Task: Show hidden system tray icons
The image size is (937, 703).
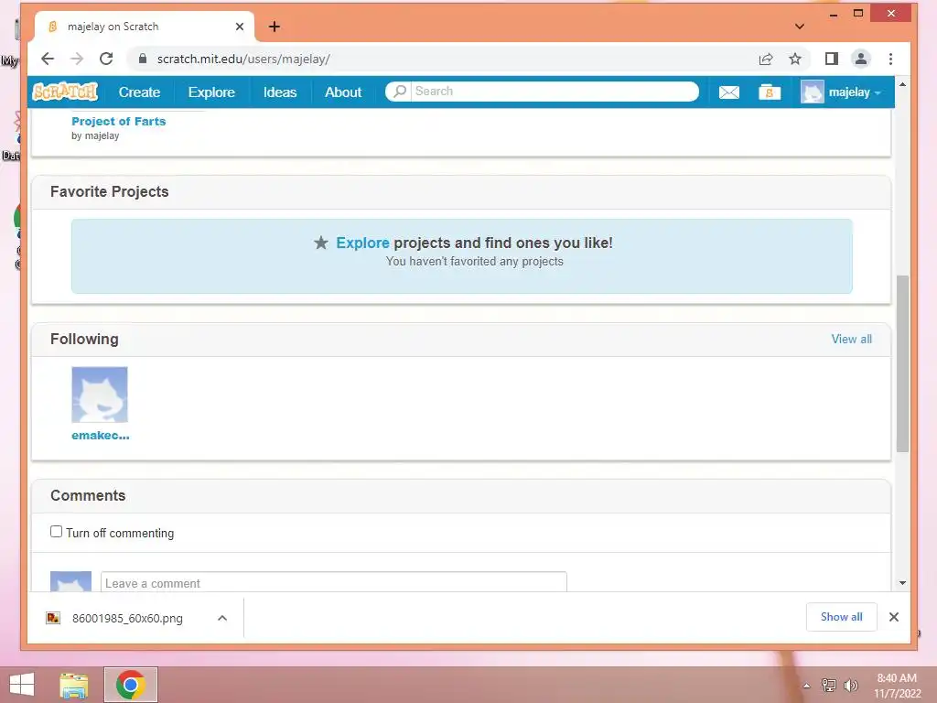Action: (x=807, y=686)
